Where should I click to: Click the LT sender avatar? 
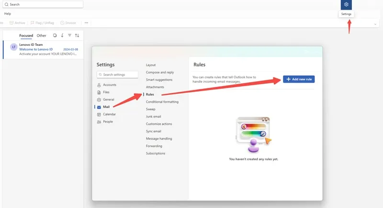[14, 47]
